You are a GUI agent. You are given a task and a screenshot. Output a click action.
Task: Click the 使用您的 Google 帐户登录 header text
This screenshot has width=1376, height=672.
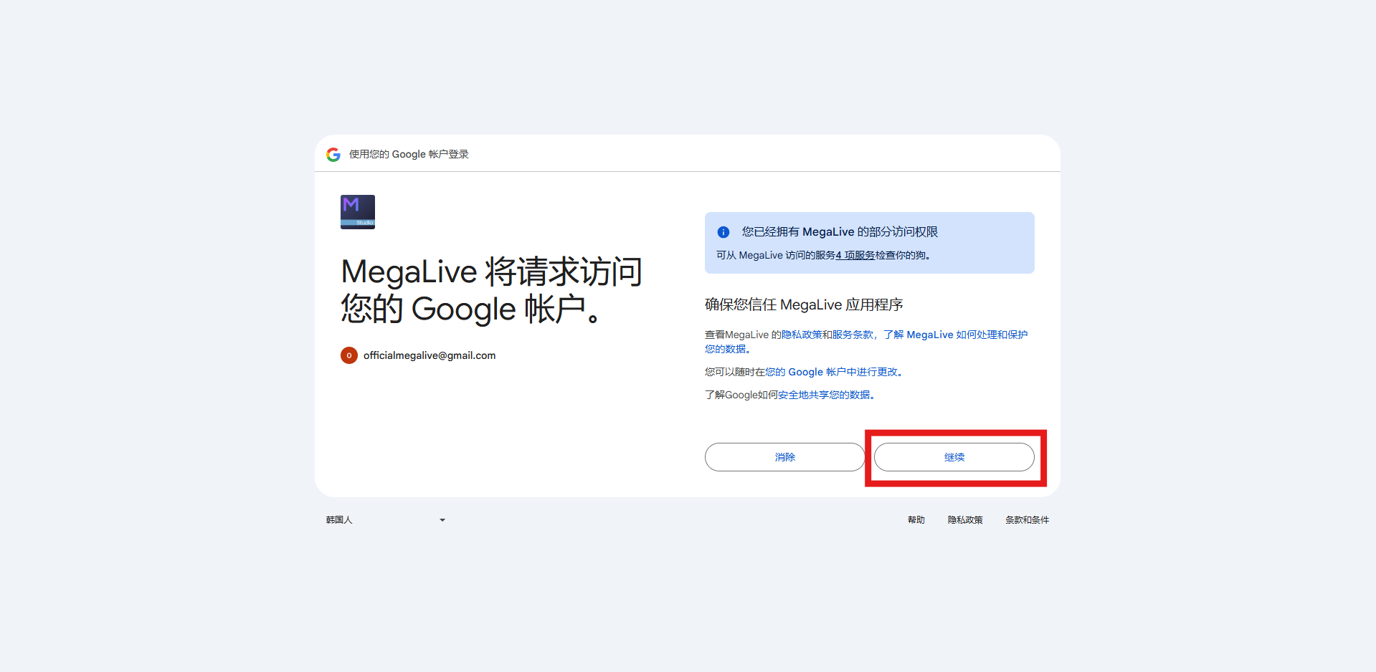(409, 154)
